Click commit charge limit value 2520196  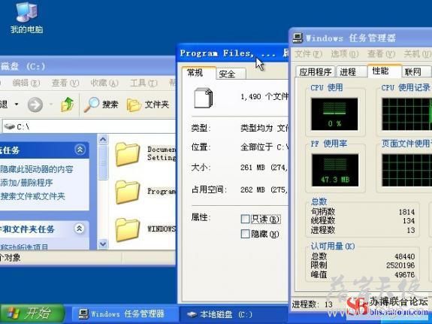[x=400, y=265]
